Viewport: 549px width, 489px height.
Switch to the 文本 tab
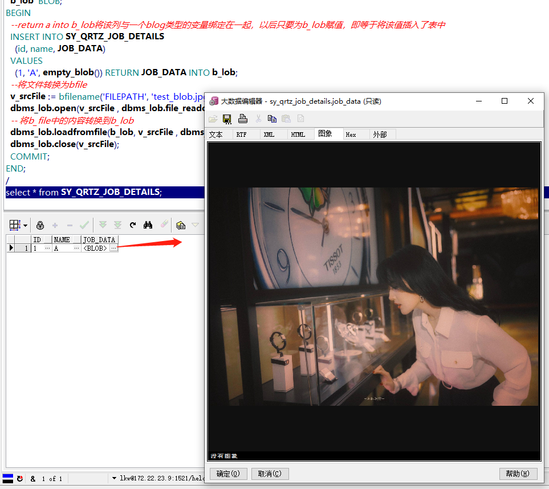[x=216, y=135]
